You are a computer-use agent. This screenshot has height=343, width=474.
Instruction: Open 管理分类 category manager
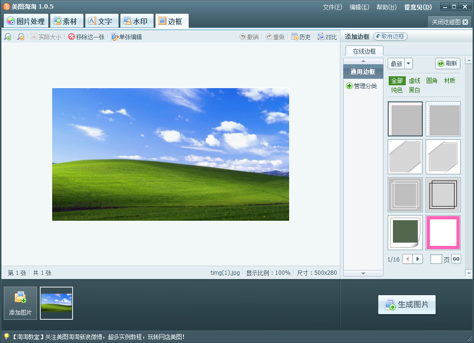(x=363, y=85)
